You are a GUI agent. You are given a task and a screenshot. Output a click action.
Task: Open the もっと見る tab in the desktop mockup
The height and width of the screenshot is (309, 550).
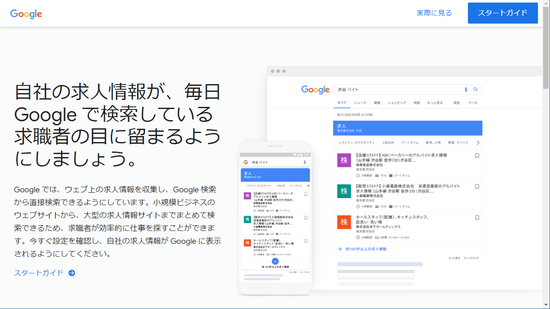(x=435, y=103)
